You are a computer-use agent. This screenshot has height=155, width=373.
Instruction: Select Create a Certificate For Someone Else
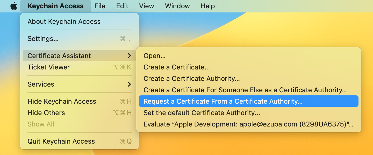249,90
